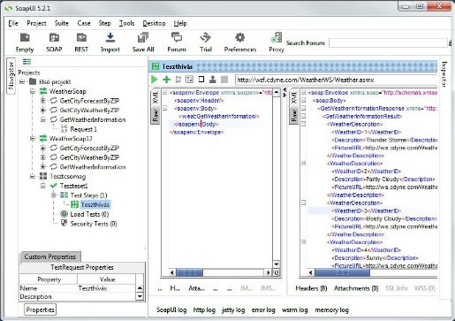Open the Desktop menu
The height and width of the screenshot is (321, 455).
tap(154, 23)
